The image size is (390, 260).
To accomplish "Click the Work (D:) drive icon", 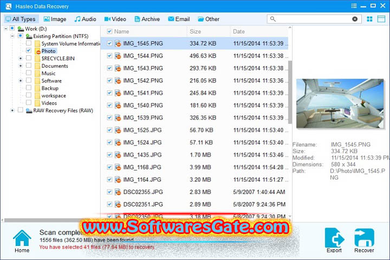I will [21, 29].
